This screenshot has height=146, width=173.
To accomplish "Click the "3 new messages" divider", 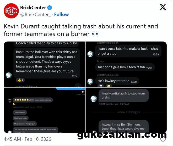I will pos(128,112).
